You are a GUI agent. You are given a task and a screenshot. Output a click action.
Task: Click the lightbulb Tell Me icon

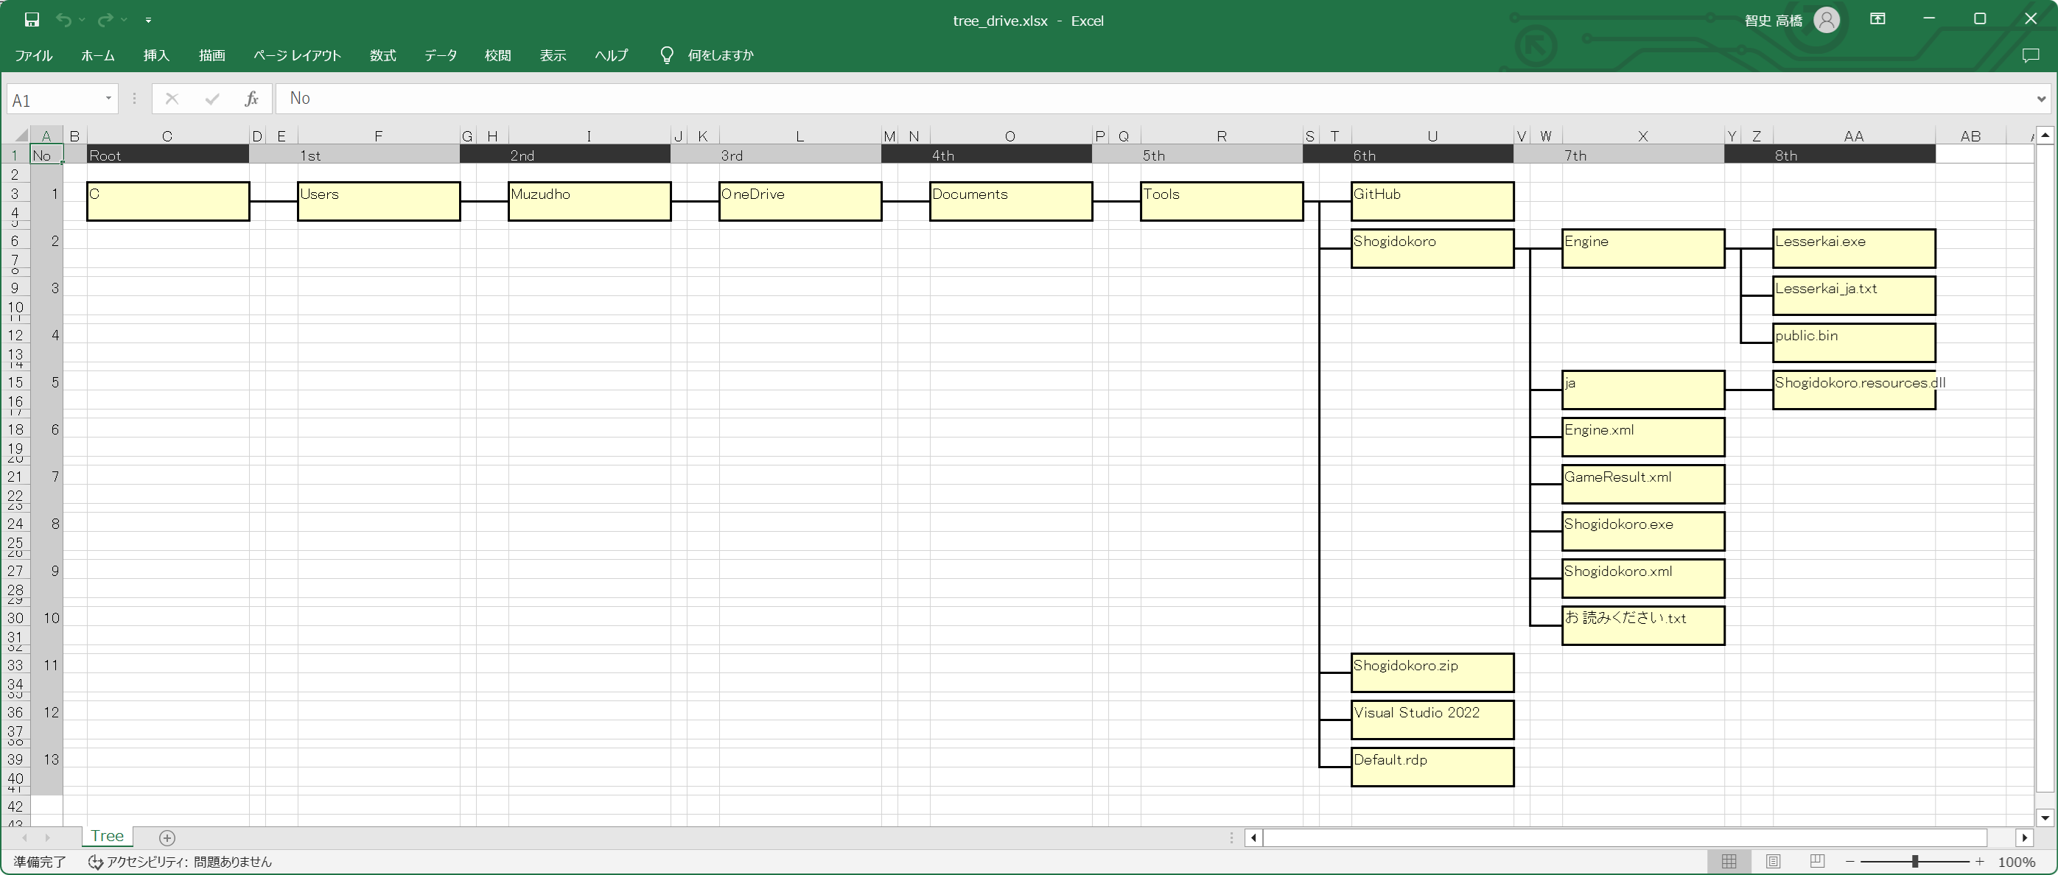tap(666, 55)
